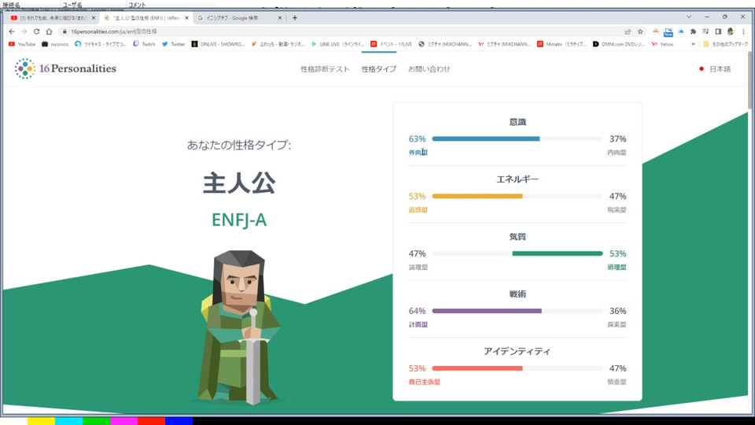Image resolution: width=755 pixels, height=425 pixels.
Task: Click the 16Personalities logo
Action: click(65, 68)
